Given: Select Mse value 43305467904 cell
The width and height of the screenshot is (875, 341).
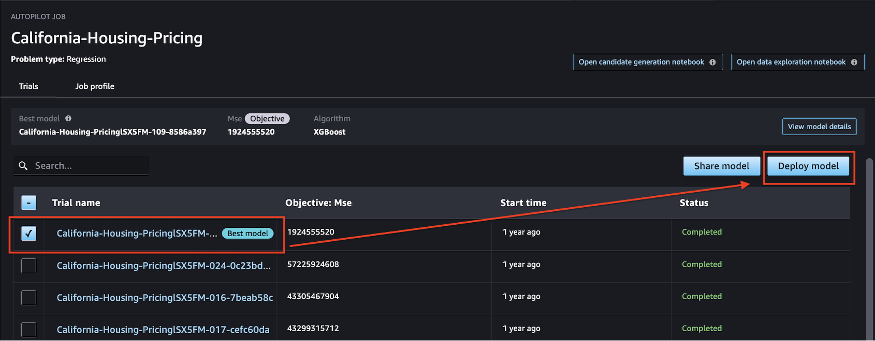Looking at the screenshot, I should [313, 297].
